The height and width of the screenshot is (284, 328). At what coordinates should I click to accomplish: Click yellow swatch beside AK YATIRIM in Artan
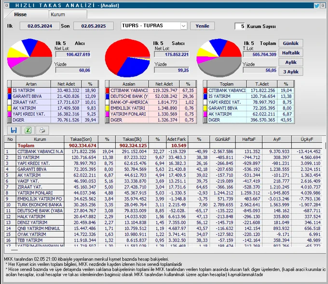[9, 108]
